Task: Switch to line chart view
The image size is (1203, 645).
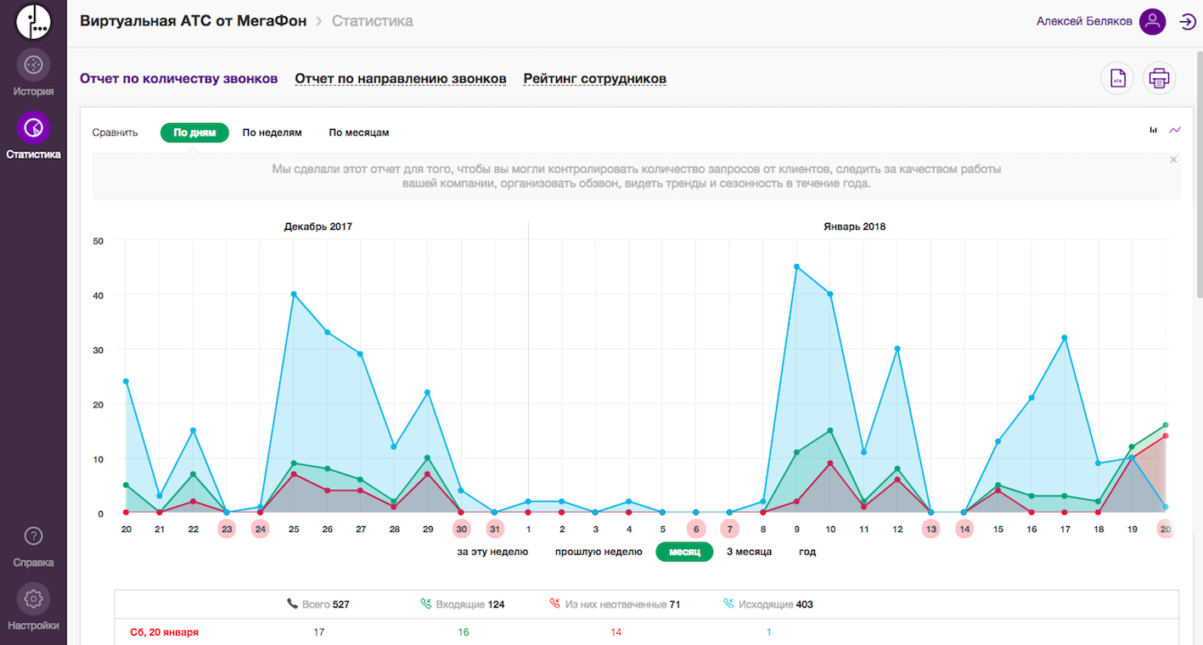Action: pos(1175,131)
